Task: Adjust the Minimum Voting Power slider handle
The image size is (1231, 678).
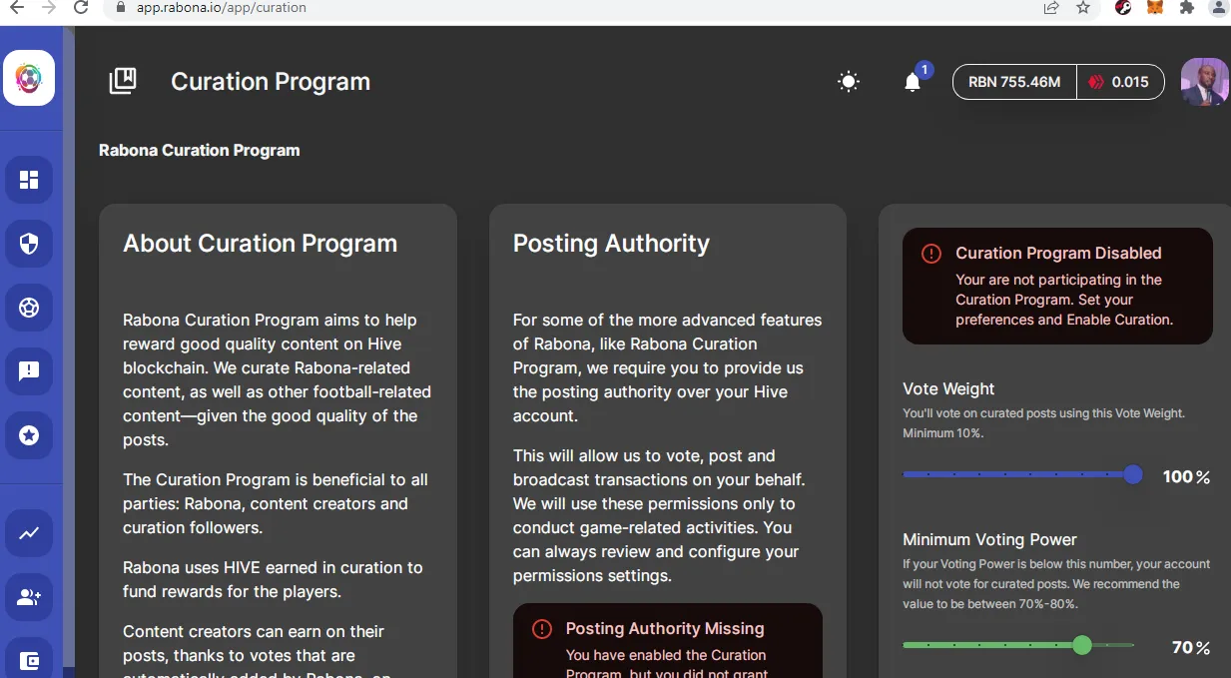Action: tap(1082, 645)
